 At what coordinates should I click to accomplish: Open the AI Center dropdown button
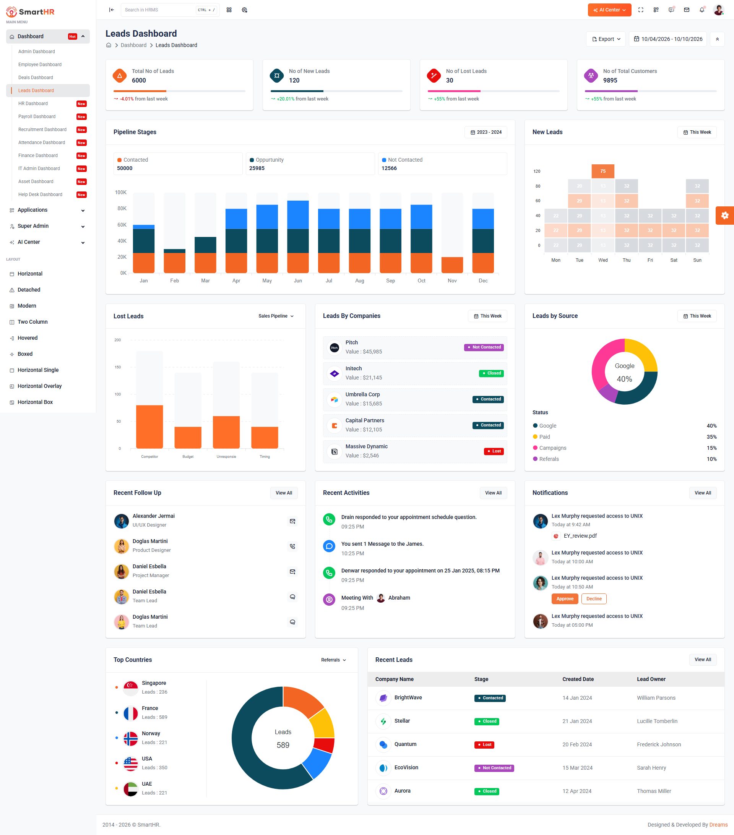(609, 10)
